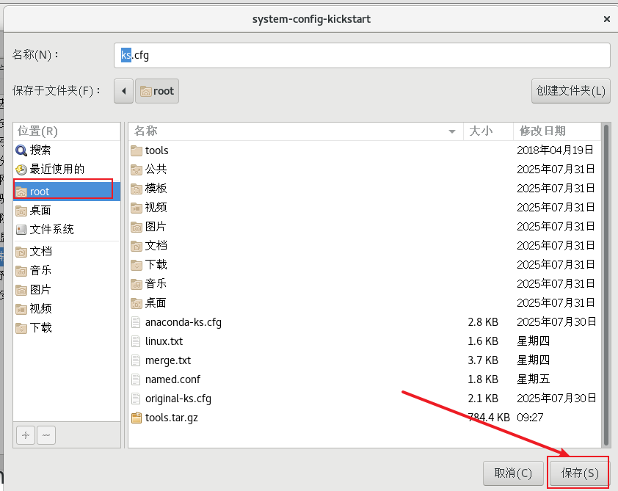The image size is (618, 491).
Task: Select the tools folder icon
Action: (x=137, y=150)
